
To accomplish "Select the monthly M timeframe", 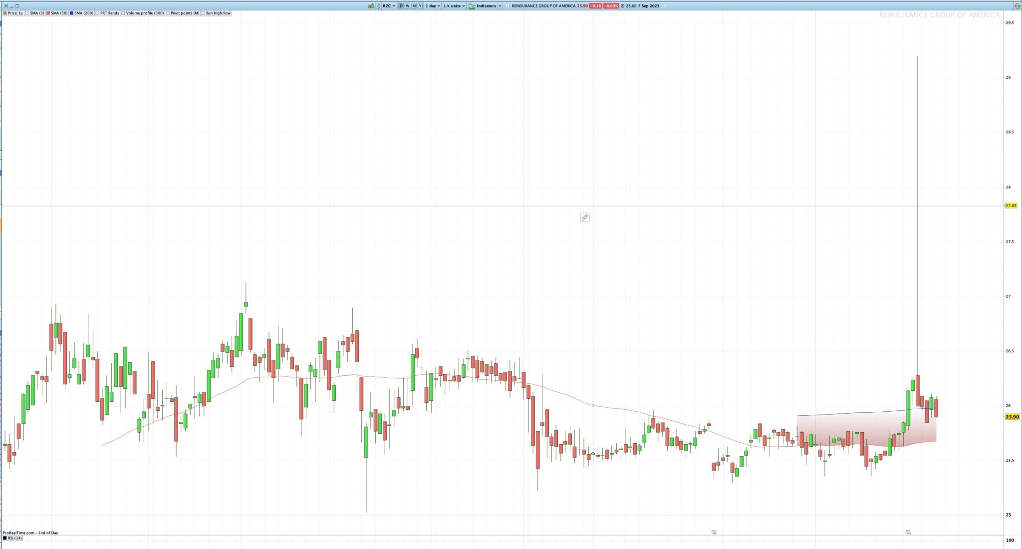I will [x=414, y=6].
